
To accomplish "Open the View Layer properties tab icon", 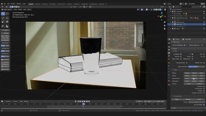I will pos(169,53).
